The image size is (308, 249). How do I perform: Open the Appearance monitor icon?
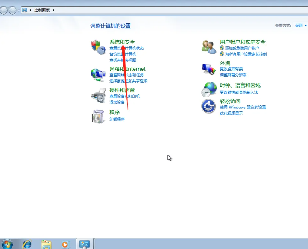(208, 69)
